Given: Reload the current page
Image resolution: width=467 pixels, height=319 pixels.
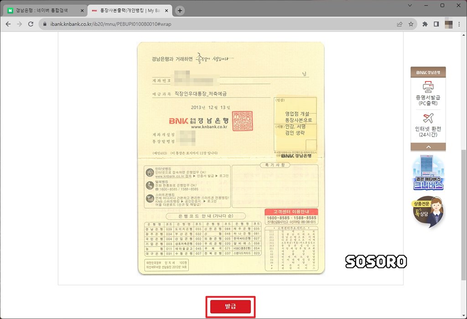Looking at the screenshot, I should click(x=31, y=24).
